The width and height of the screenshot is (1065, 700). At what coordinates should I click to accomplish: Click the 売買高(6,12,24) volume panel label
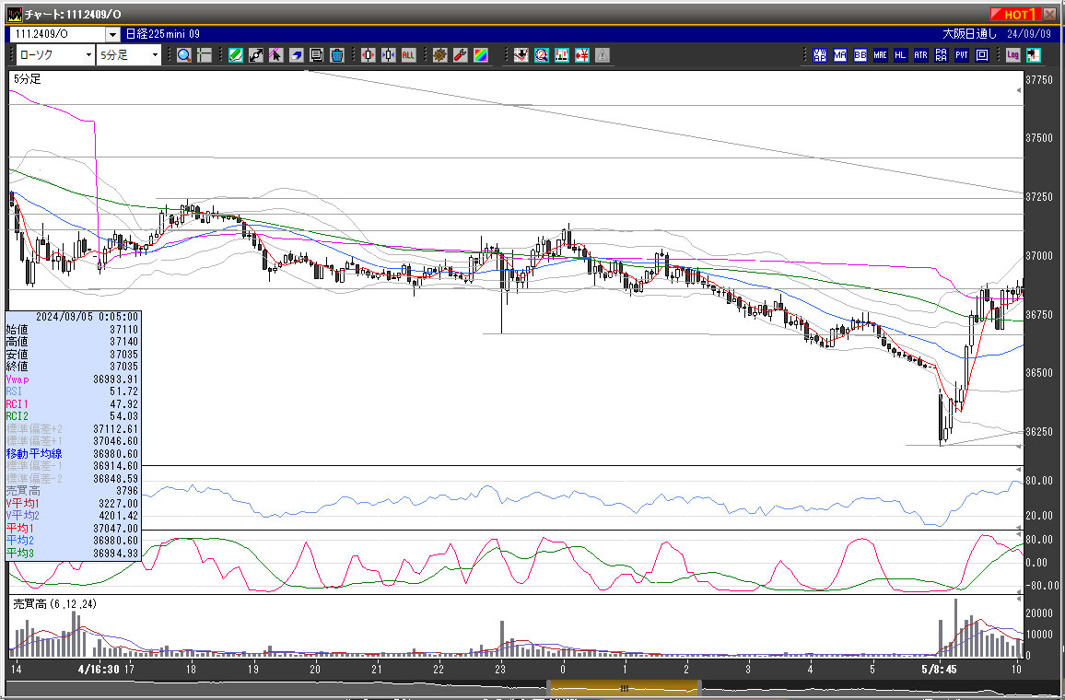55,603
